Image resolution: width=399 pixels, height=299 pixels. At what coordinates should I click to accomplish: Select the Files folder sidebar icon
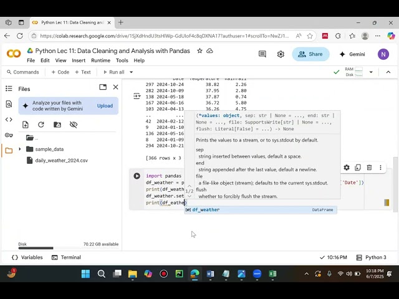tap(9, 151)
